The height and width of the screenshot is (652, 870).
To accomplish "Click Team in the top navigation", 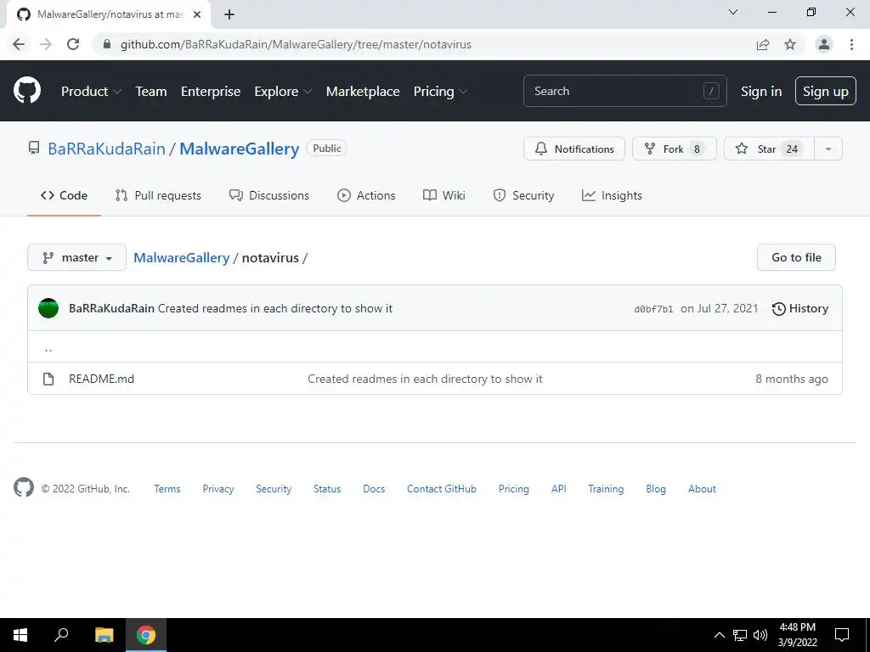I will [151, 92].
